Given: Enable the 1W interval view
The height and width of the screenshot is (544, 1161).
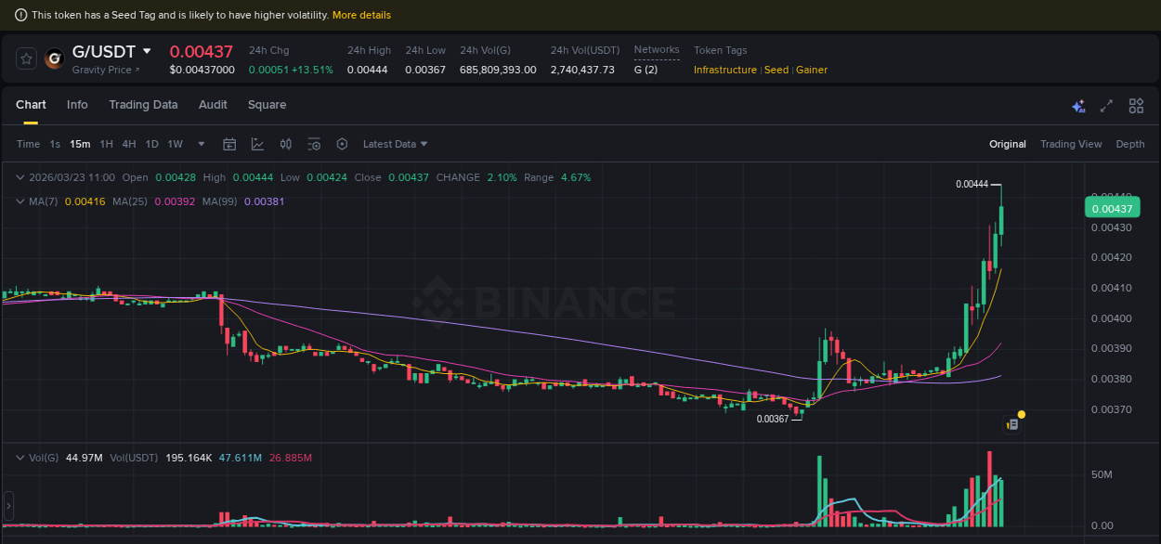Looking at the screenshot, I should [174, 144].
